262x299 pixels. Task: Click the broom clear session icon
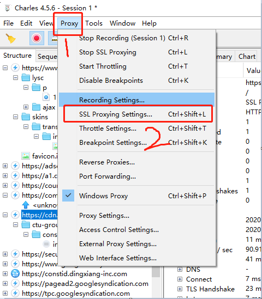10,38
